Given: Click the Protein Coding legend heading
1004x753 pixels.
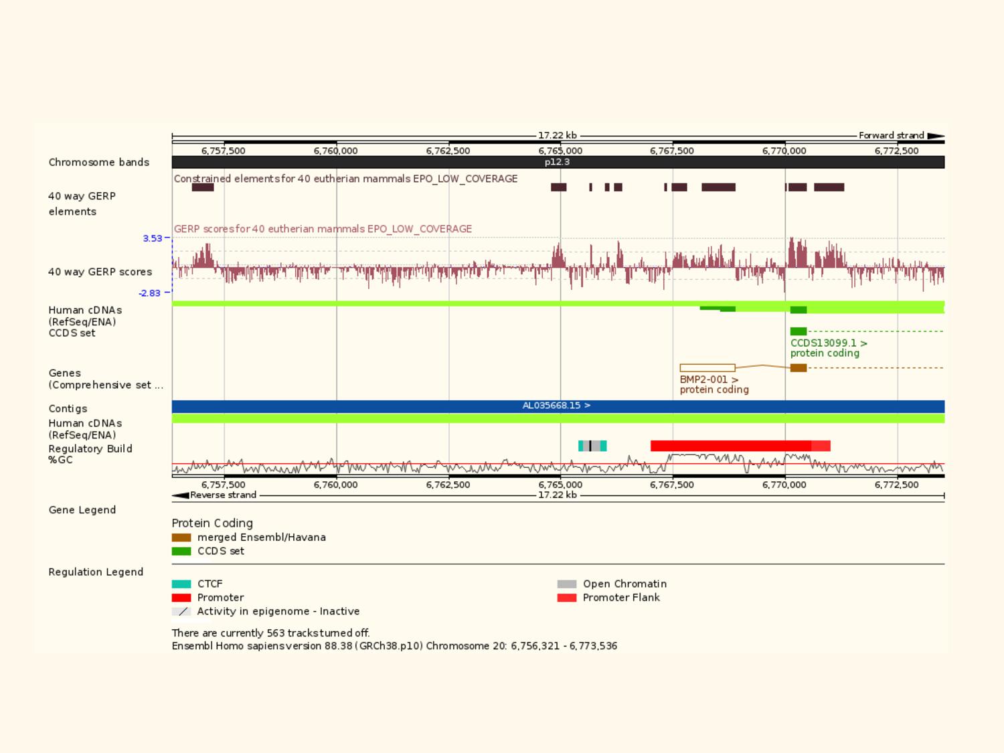Looking at the screenshot, I should tap(212, 523).
